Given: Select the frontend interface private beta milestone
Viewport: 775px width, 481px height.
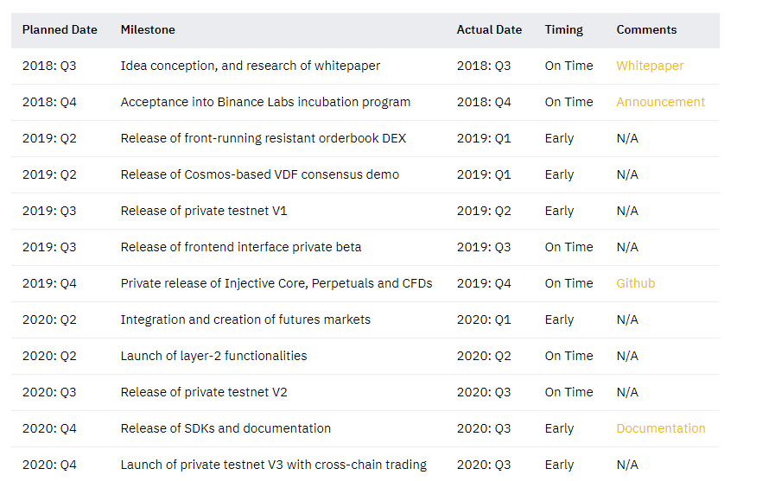Looking at the screenshot, I should tap(241, 247).
